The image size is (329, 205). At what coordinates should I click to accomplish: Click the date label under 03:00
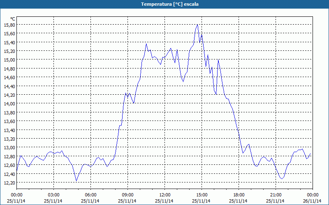click(53, 201)
